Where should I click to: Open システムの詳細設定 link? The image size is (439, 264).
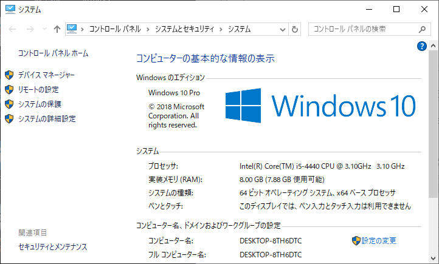[47, 118]
